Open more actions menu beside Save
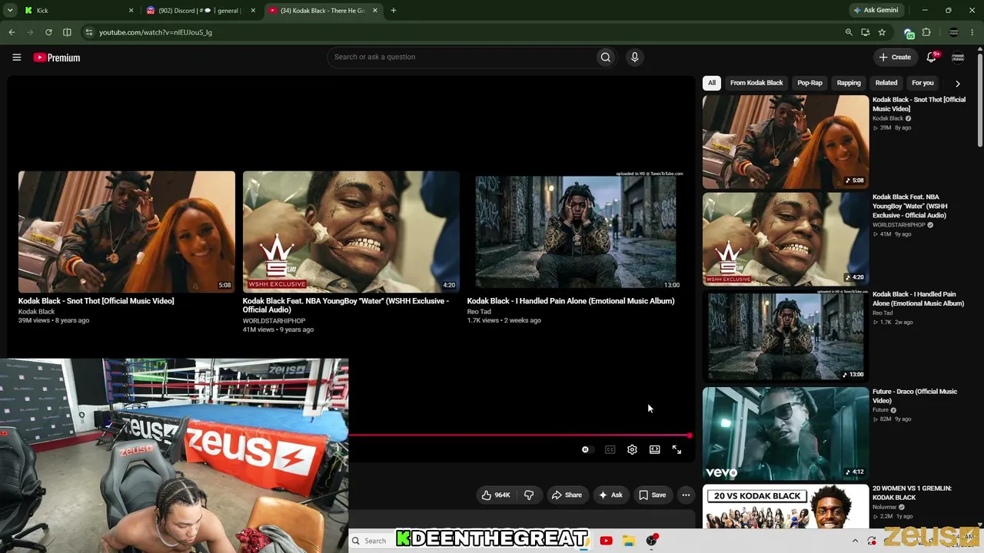The height and width of the screenshot is (553, 984). (686, 495)
